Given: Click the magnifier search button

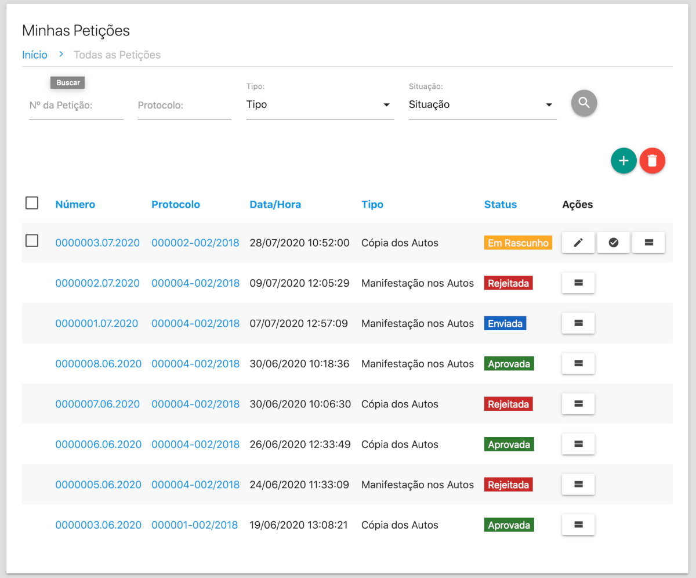Looking at the screenshot, I should tap(584, 103).
